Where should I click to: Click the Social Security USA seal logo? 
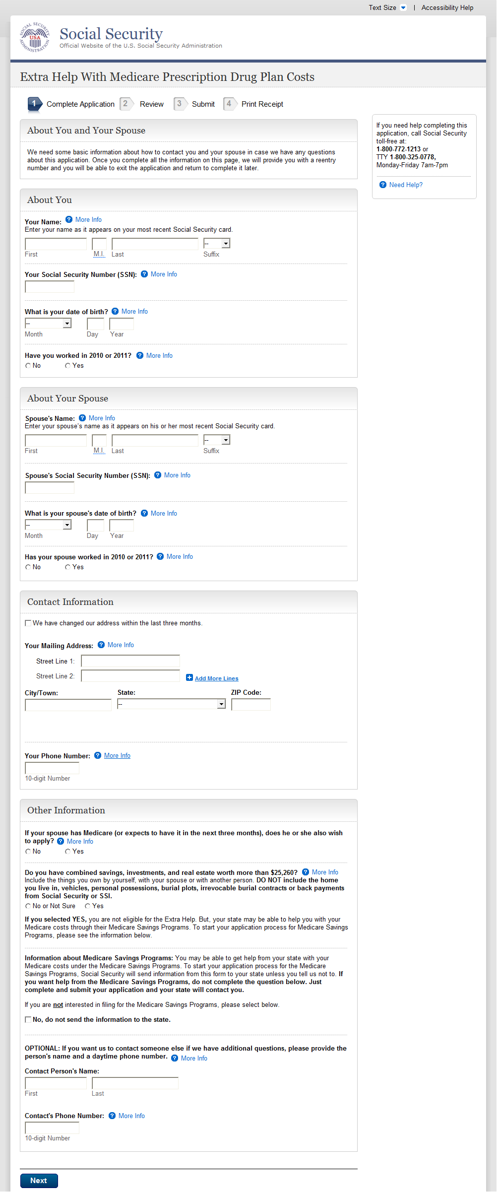[35, 38]
